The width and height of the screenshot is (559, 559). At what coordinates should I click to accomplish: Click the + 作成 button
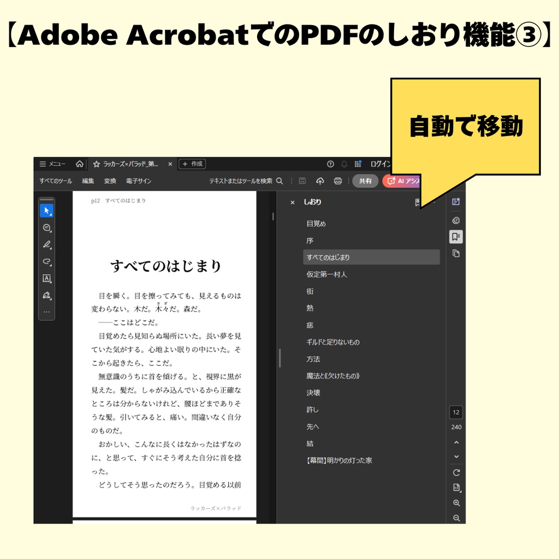click(x=192, y=164)
